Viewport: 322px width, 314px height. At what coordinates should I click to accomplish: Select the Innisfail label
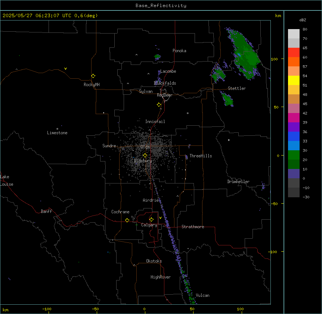pyautogui.click(x=155, y=122)
